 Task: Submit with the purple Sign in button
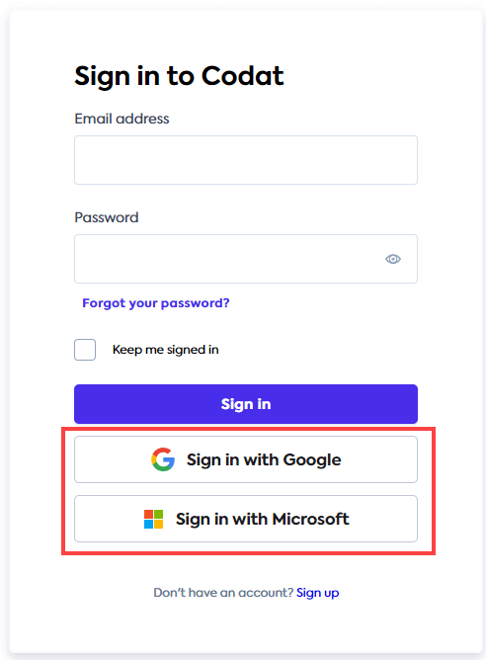pos(246,404)
